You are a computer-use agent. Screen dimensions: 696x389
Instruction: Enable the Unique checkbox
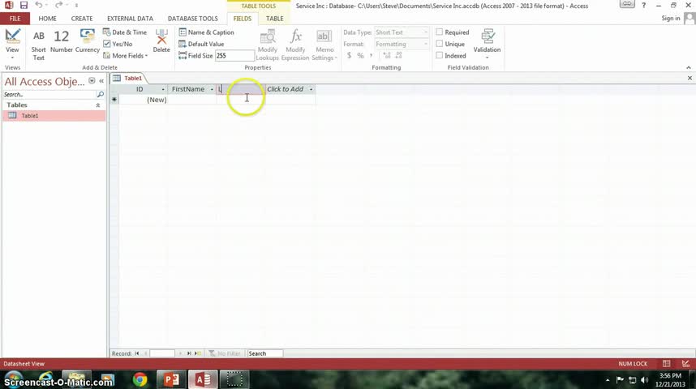[x=440, y=44]
